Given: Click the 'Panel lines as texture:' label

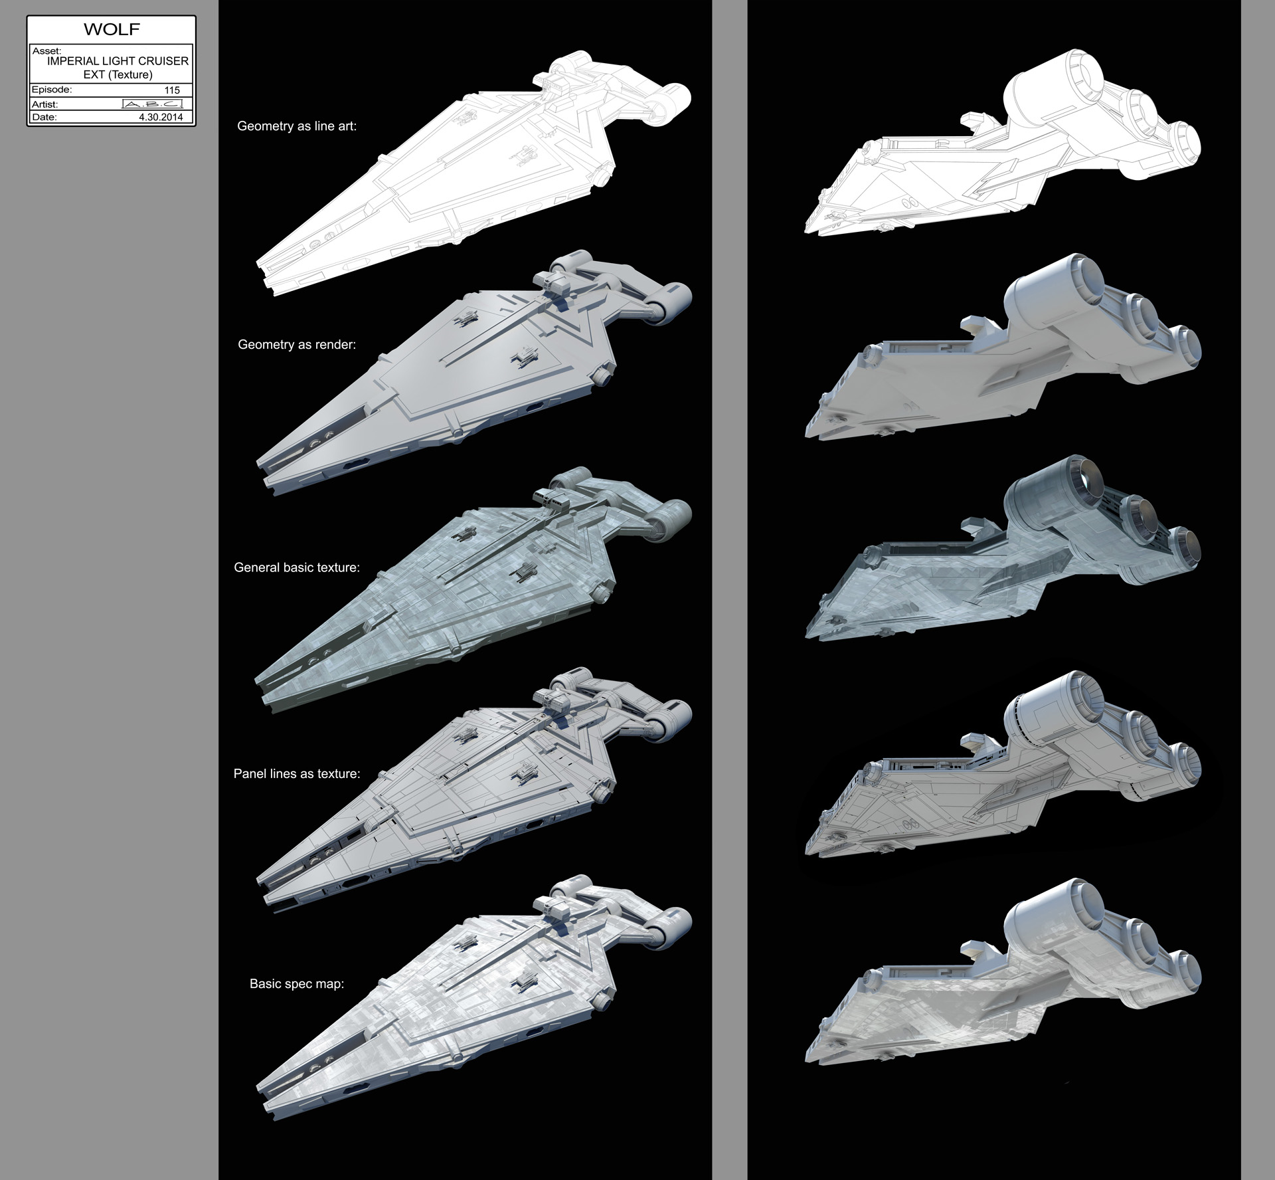Looking at the screenshot, I should [297, 773].
